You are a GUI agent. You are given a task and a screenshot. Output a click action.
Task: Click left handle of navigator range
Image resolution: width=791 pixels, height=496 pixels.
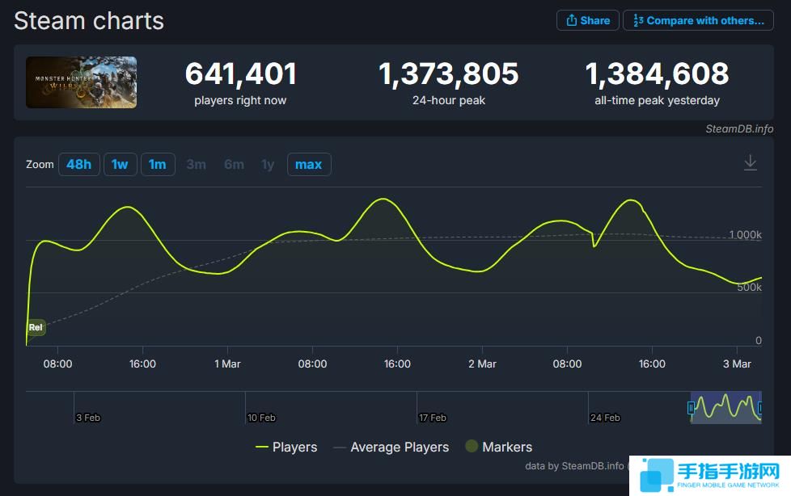point(691,408)
